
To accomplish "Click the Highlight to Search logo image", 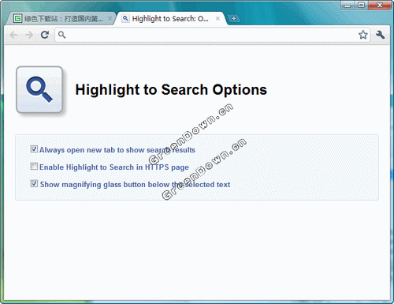I will click(x=39, y=90).
